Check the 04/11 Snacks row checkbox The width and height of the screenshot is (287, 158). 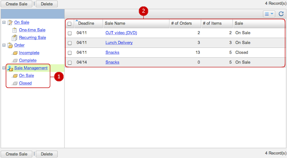[70, 53]
